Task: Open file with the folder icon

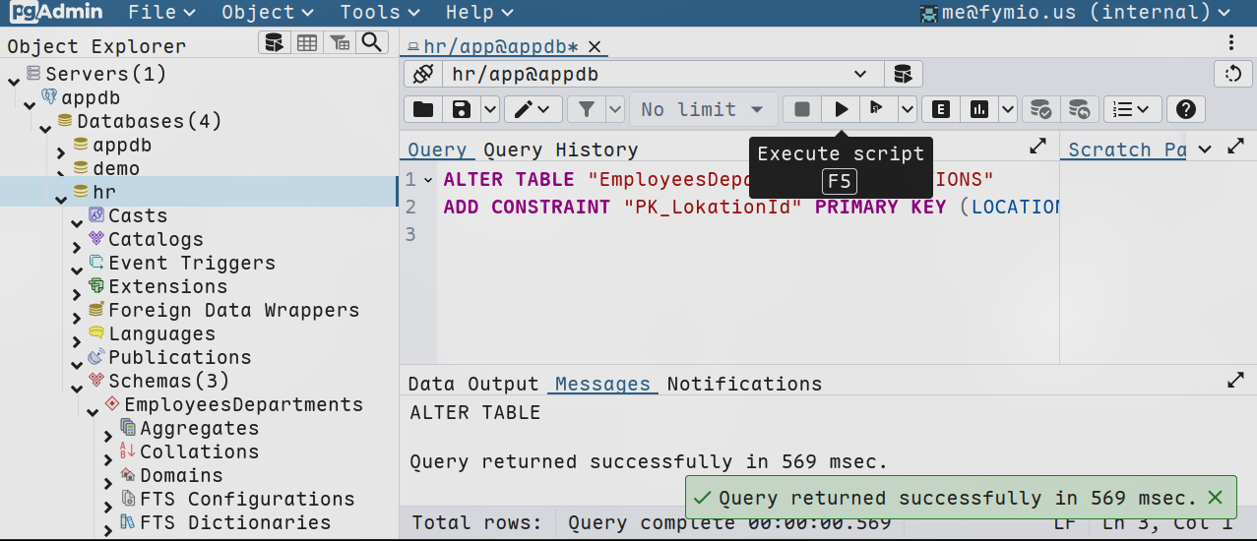Action: (422, 109)
